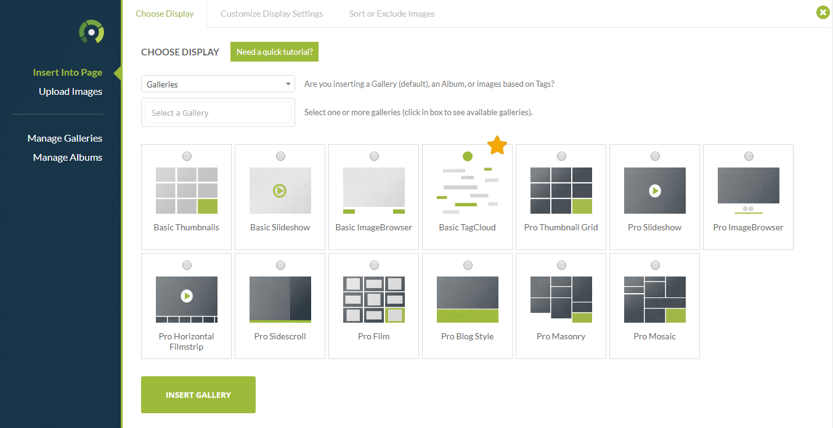Click the Pro Blog Style label
Screen dimensions: 833x428
tap(468, 336)
